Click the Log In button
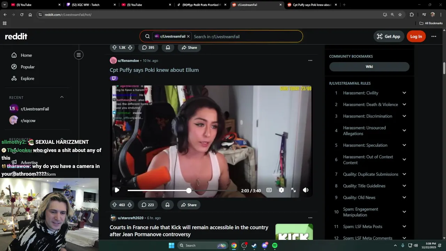Screen dimensions: 446x251 pos(416,36)
